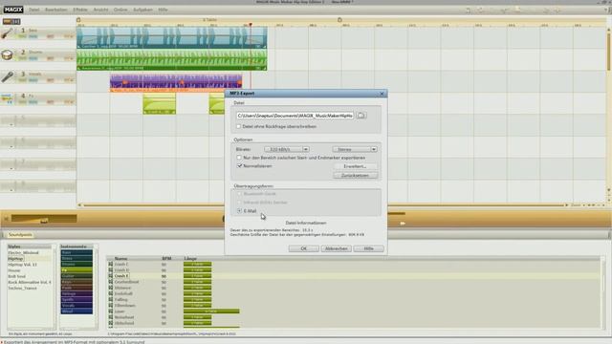Viewport: 612px width, 344px height.
Task: Select the Wind instrument swatch
Action: click(76, 312)
